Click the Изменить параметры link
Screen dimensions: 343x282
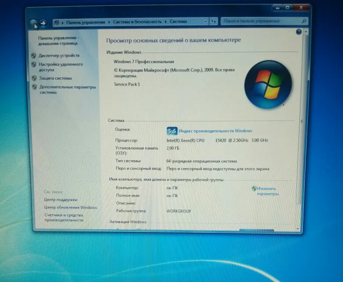267,191
